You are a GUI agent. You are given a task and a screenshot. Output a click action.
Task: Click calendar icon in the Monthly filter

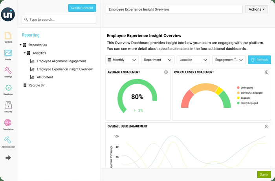[109, 60]
